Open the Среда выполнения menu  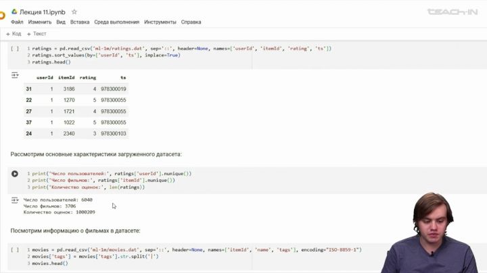coord(118,22)
